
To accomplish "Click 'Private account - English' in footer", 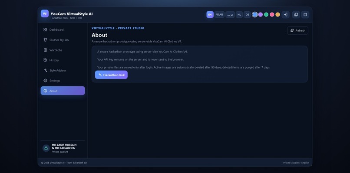I will pos(296,163).
